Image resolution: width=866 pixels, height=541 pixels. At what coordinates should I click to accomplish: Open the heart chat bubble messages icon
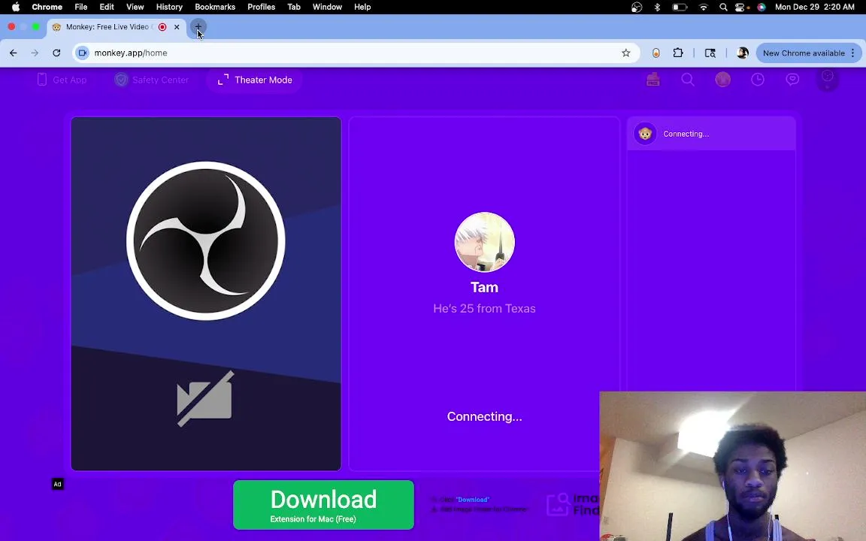792,80
